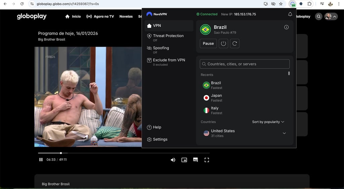Open Threat Protection in NordVPN sidebar
Image resolution: width=344 pixels, height=189 pixels.
click(169, 38)
